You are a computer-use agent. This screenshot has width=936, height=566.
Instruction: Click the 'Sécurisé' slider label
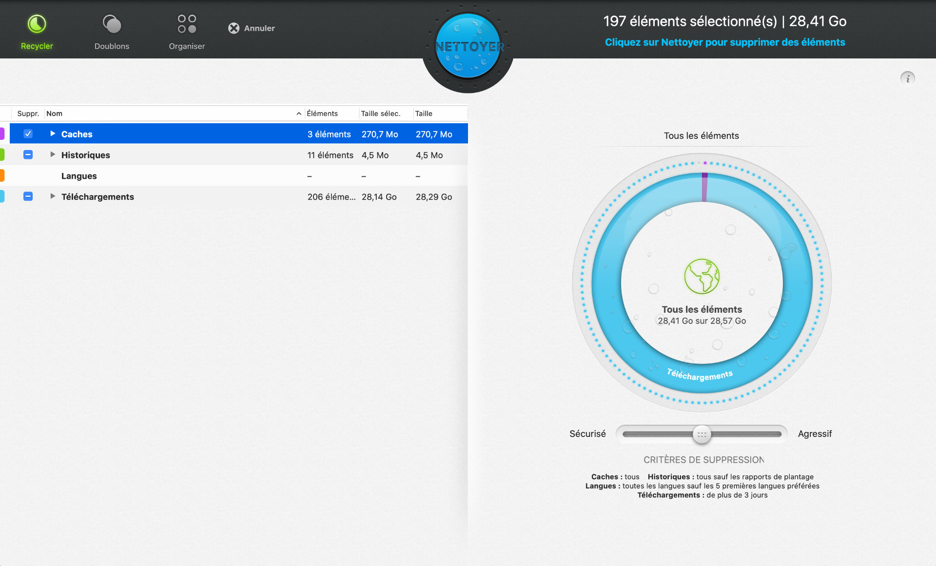click(587, 434)
